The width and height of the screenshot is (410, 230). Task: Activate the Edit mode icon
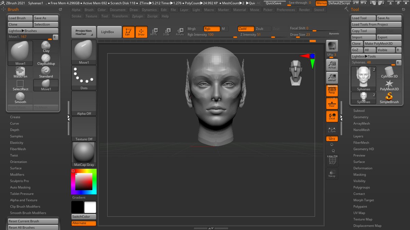point(128,32)
